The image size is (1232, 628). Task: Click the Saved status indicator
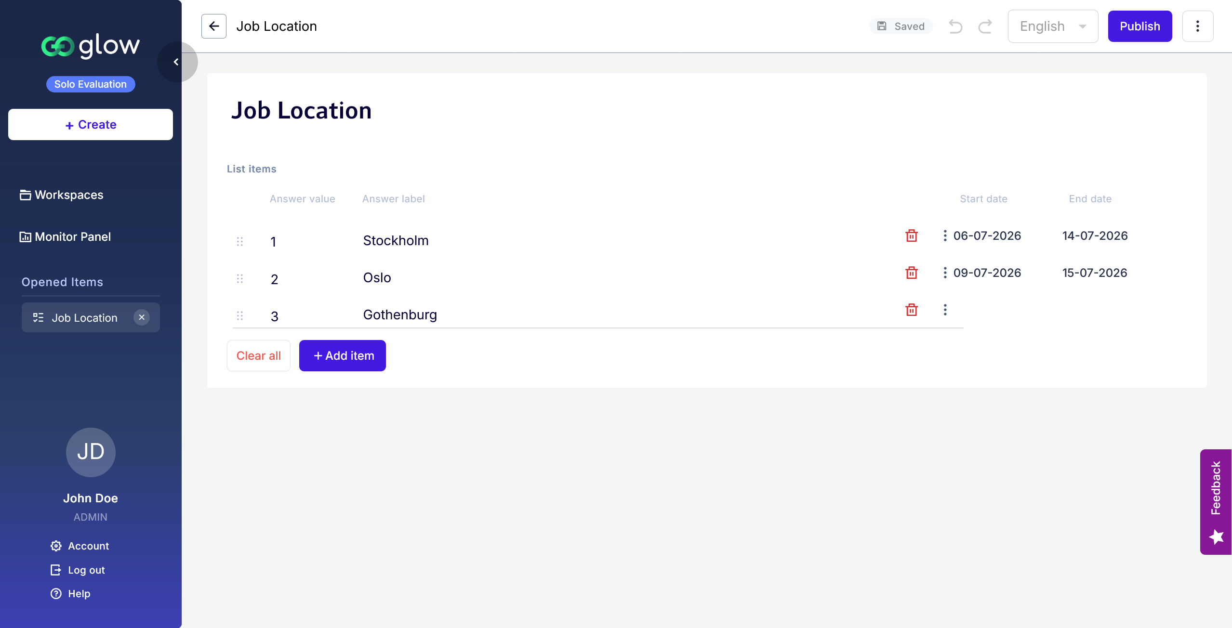(x=901, y=26)
